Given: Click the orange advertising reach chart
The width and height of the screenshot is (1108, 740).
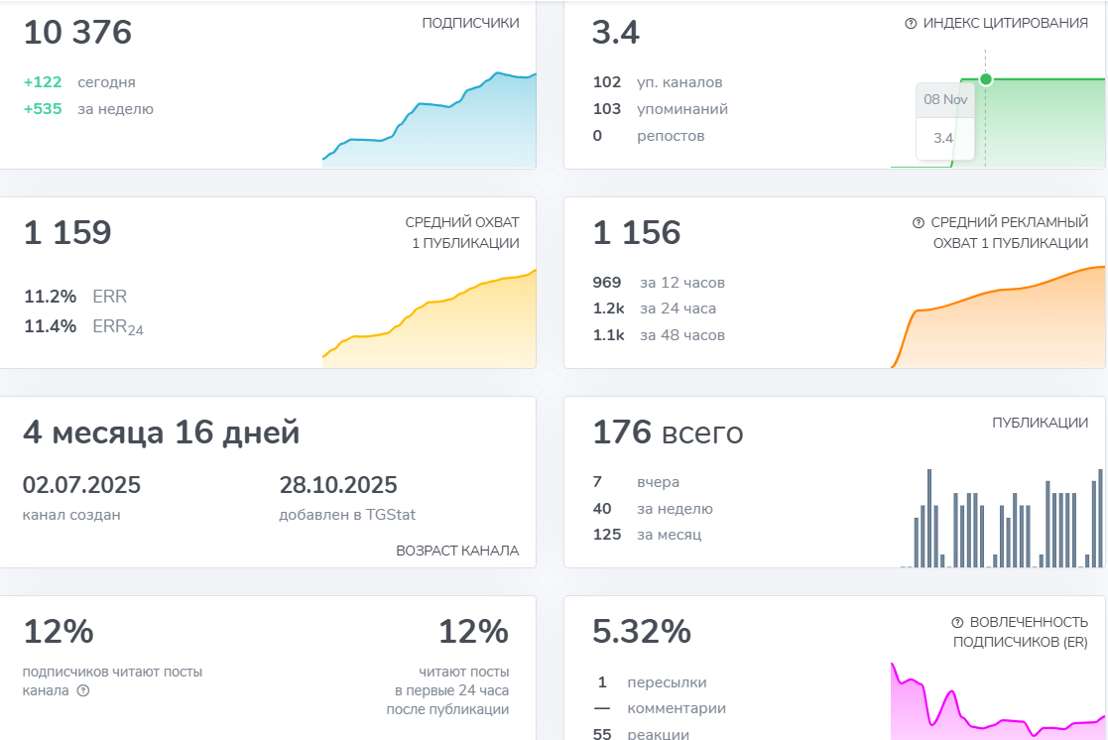Looking at the screenshot, I should (x=998, y=317).
